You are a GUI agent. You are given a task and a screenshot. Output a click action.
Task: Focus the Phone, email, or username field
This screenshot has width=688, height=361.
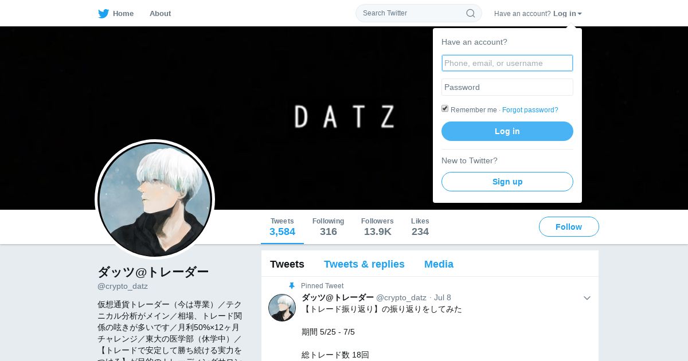tap(507, 63)
